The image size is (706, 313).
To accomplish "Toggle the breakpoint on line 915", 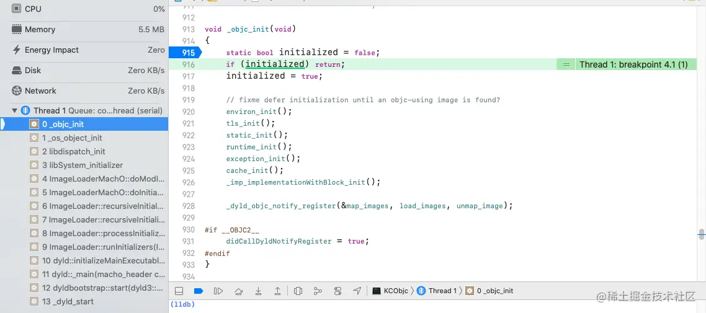I will point(185,53).
